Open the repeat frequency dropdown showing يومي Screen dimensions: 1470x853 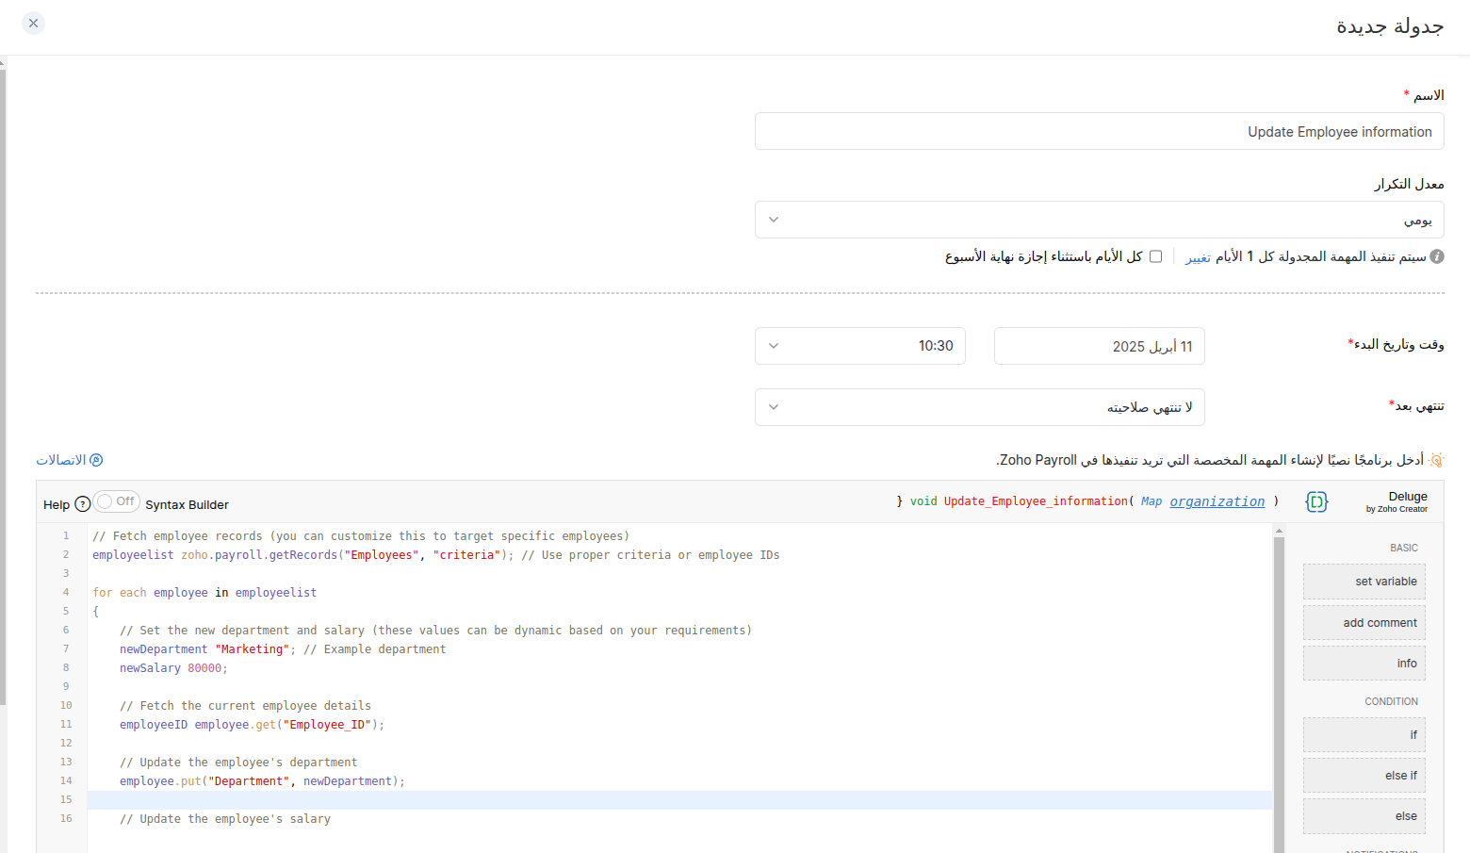coord(1099,219)
